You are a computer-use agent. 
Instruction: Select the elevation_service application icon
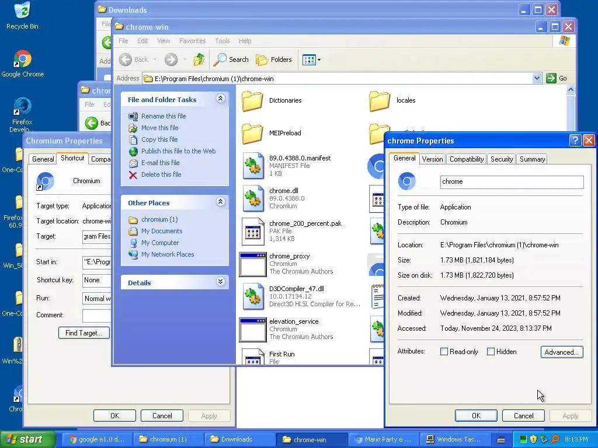tap(252, 330)
